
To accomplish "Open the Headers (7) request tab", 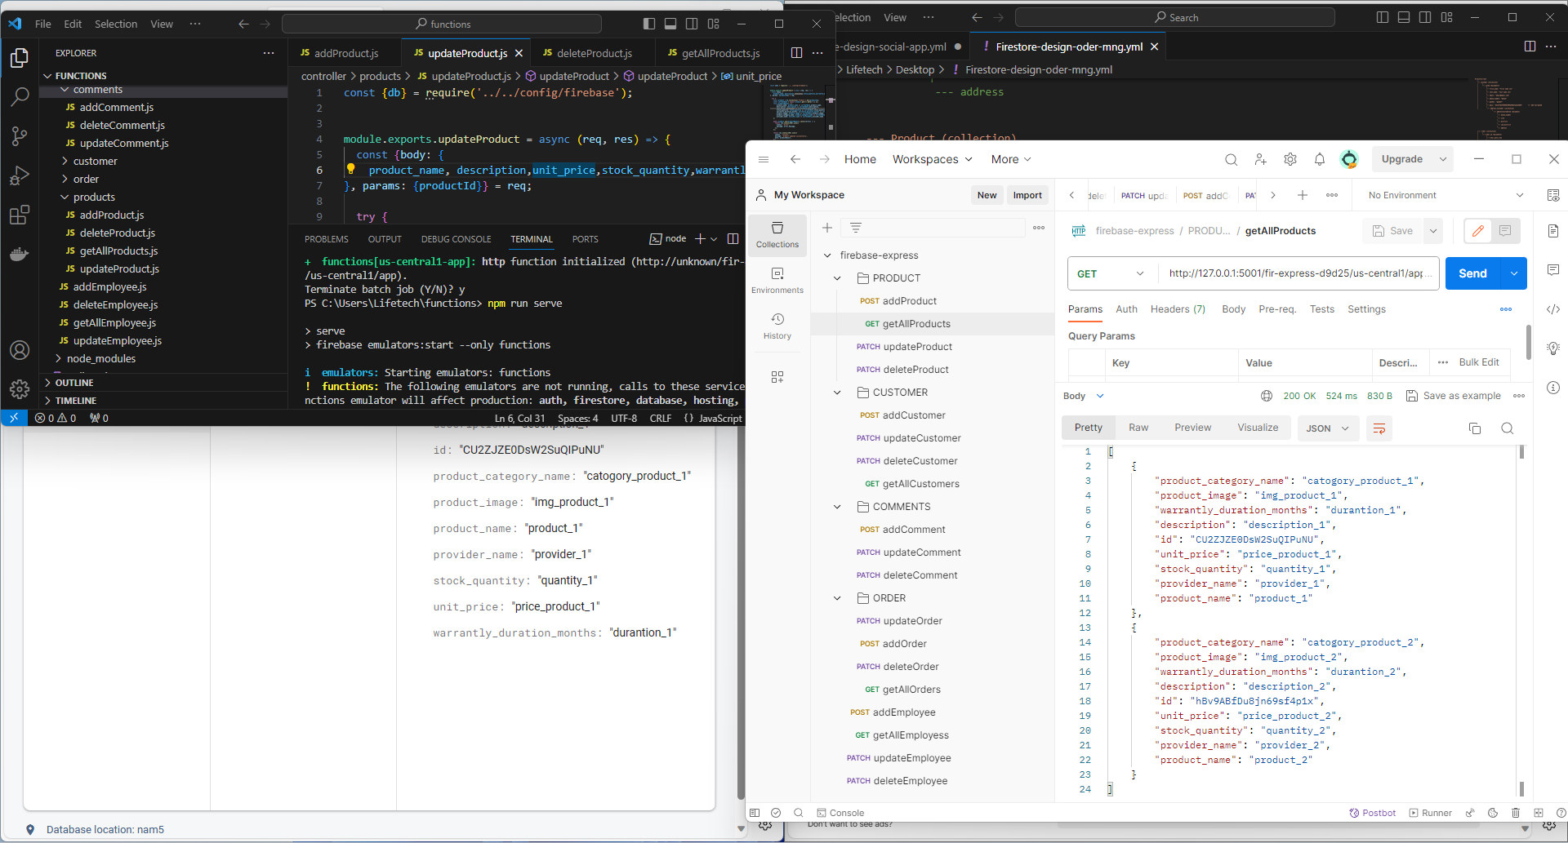I will [1178, 309].
